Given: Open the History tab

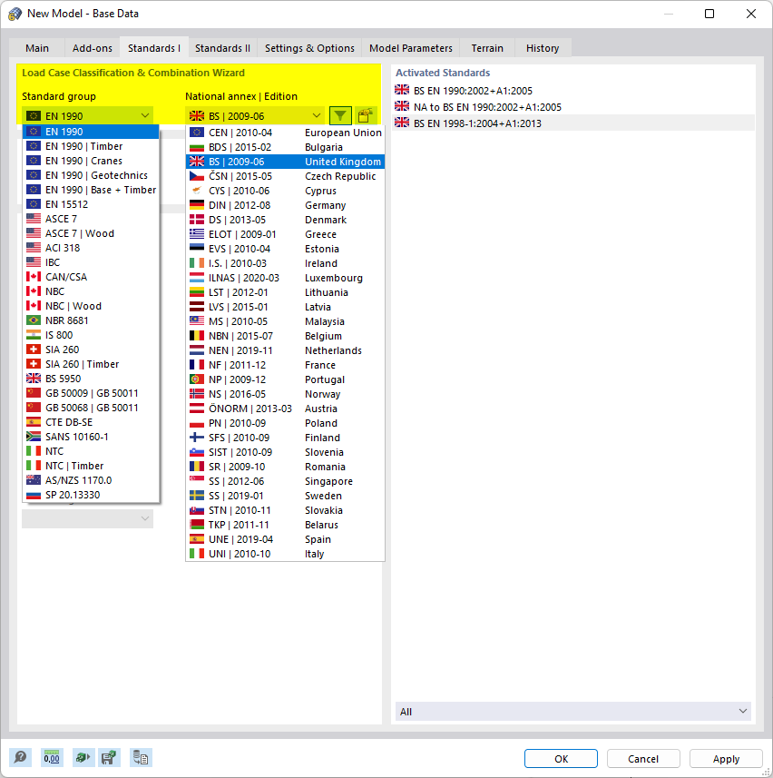Looking at the screenshot, I should pos(543,48).
